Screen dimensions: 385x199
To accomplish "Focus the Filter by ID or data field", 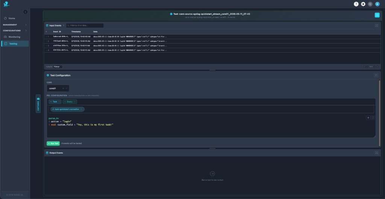I will click(85, 26).
